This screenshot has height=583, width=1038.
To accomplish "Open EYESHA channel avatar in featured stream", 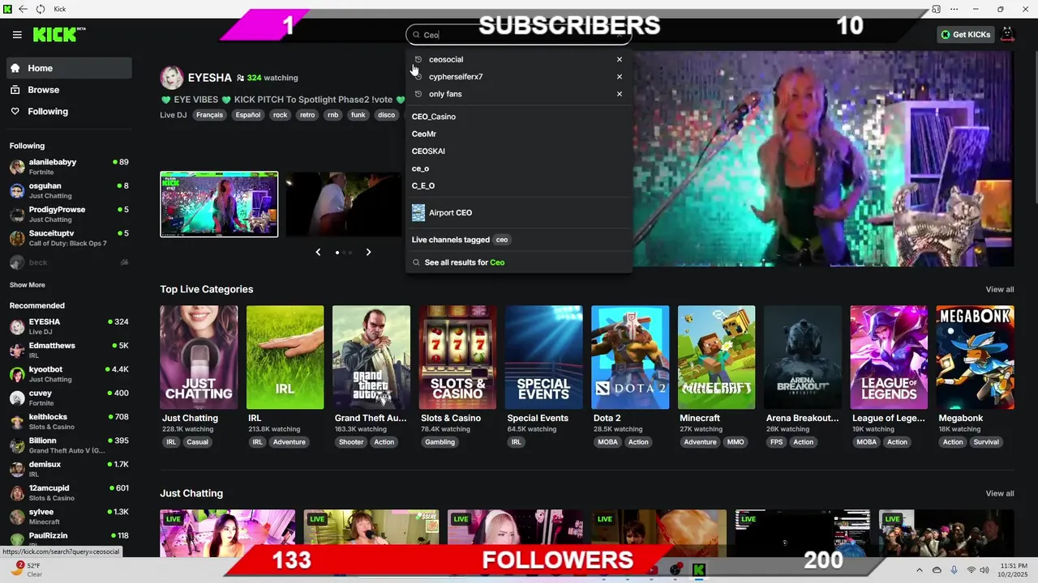I will point(171,78).
